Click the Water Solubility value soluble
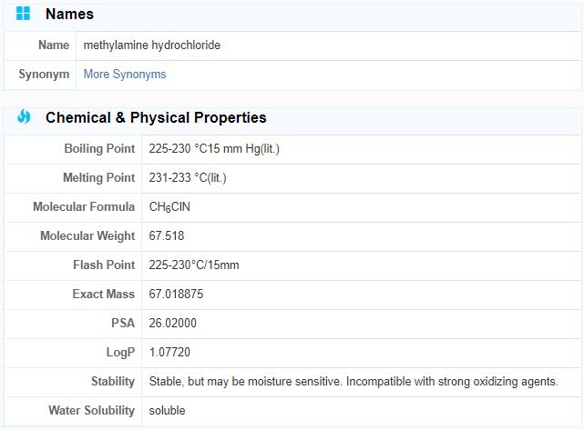 (x=167, y=411)
